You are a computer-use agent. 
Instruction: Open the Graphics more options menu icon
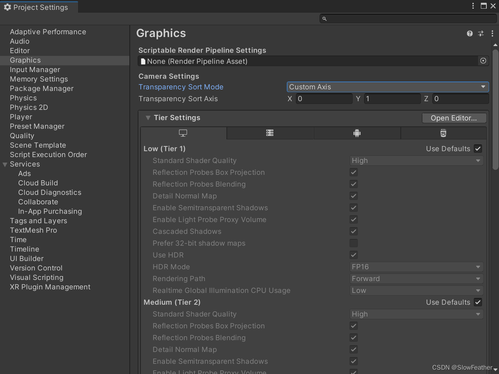[x=492, y=33]
